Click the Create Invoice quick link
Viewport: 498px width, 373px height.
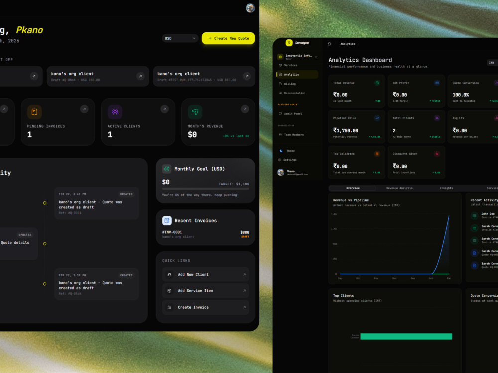[x=206, y=307]
